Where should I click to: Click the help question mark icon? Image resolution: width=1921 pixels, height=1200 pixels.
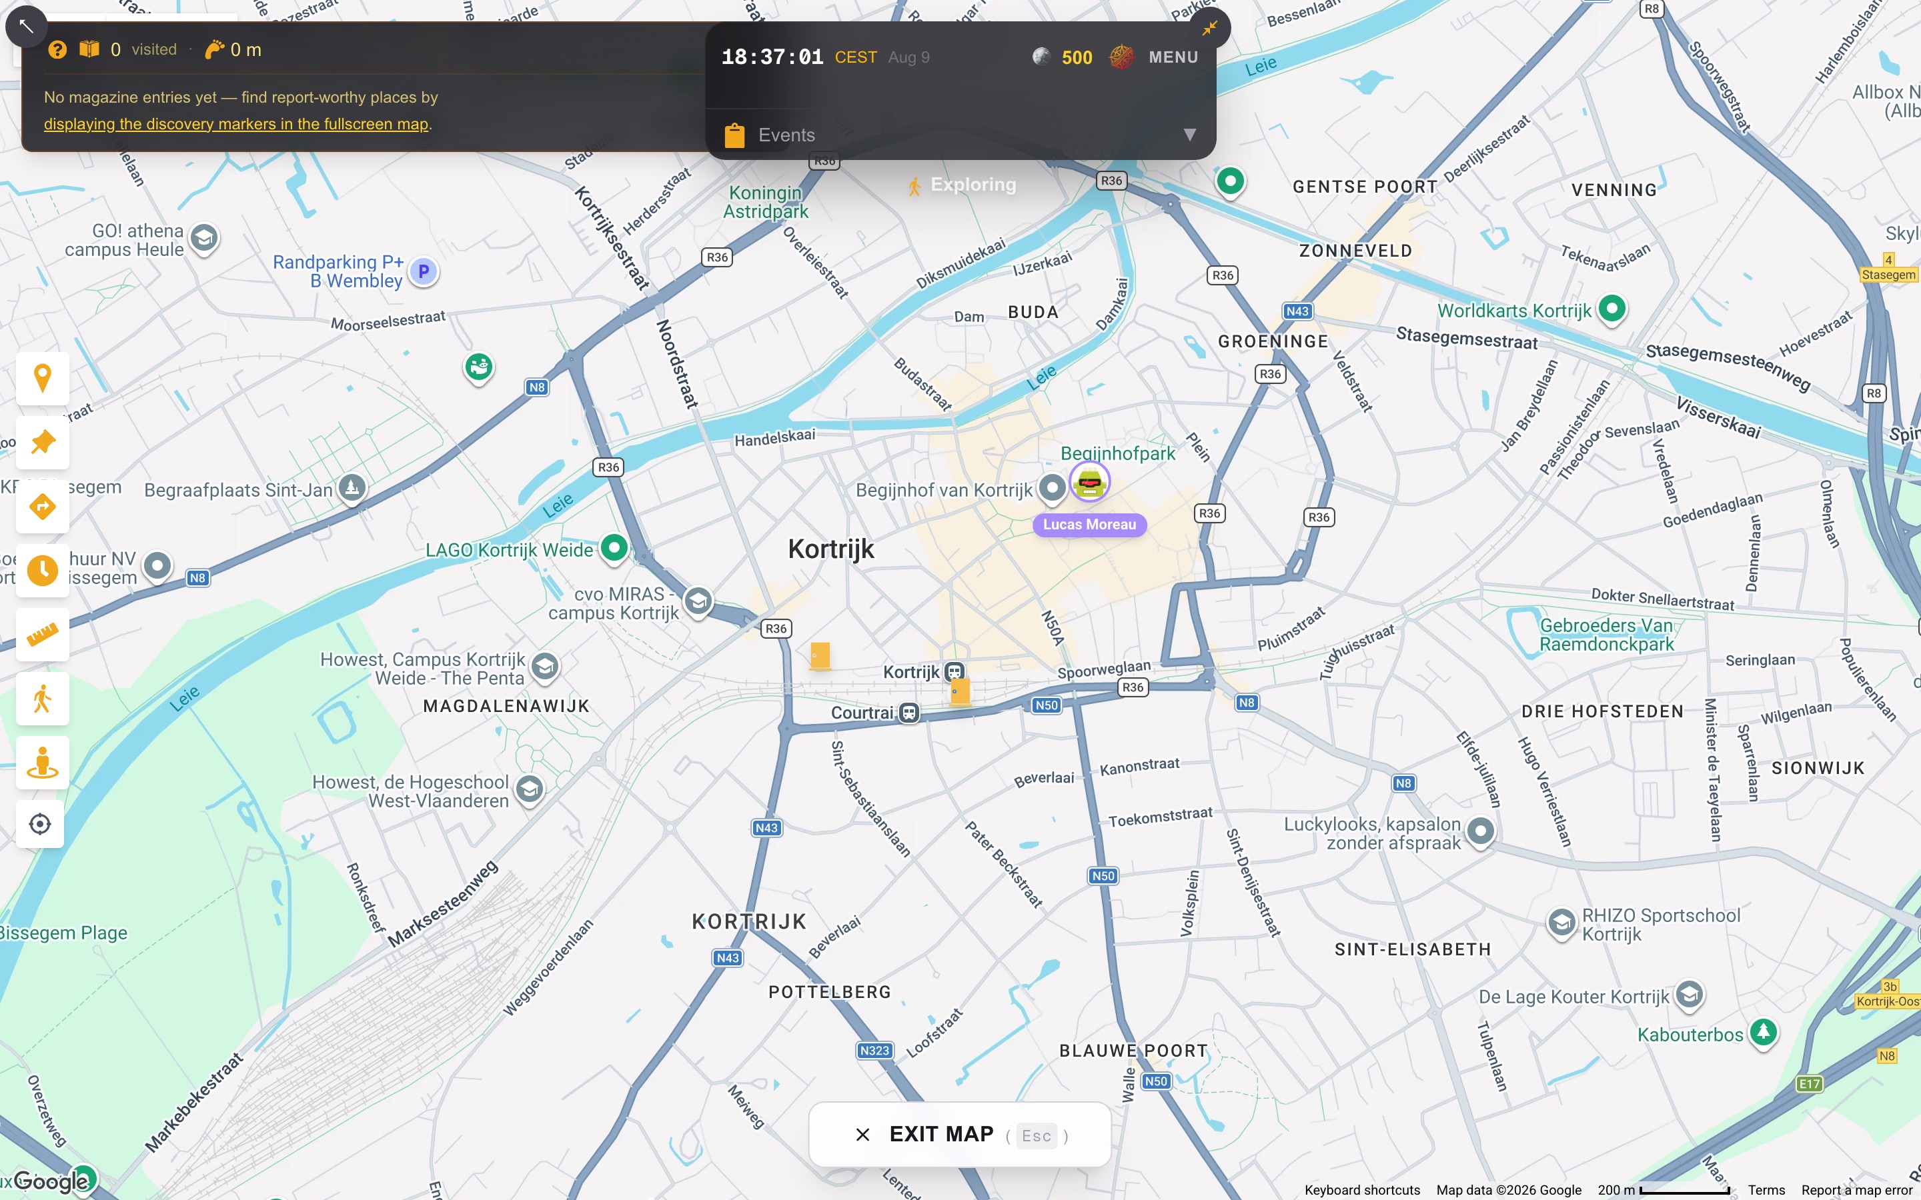pyautogui.click(x=57, y=50)
